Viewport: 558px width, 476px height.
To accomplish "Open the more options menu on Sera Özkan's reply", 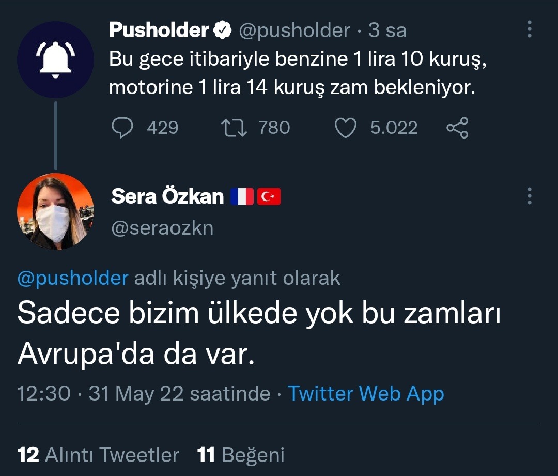I will (x=529, y=196).
